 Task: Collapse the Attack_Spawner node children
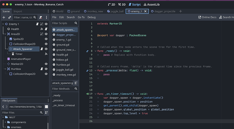pyautogui.click(x=7, y=49)
